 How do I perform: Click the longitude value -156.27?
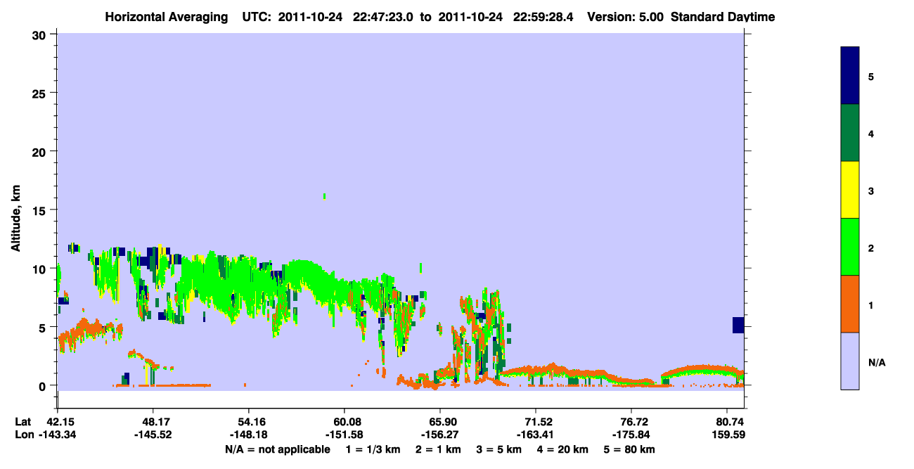(x=440, y=435)
